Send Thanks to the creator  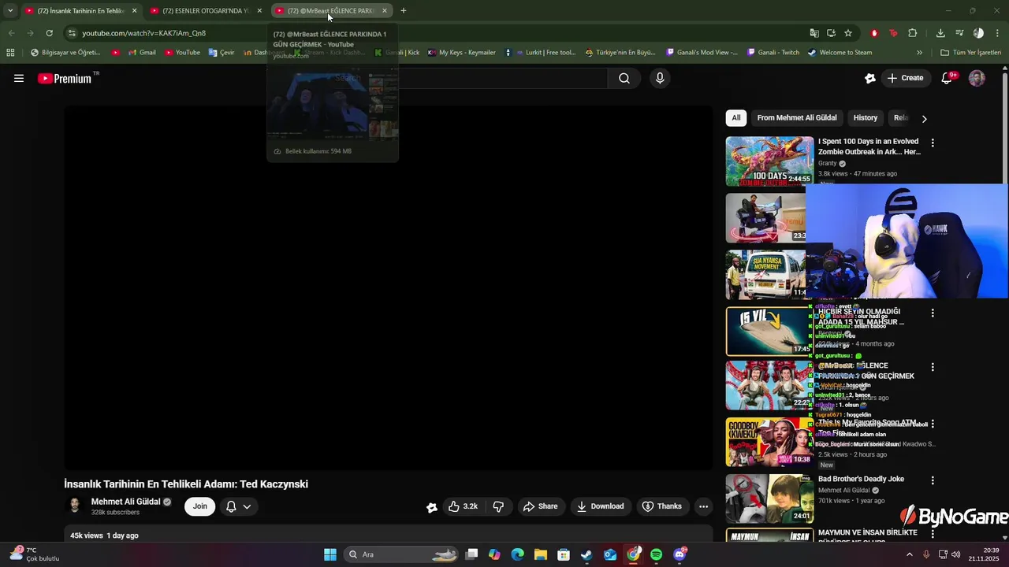[x=661, y=506]
